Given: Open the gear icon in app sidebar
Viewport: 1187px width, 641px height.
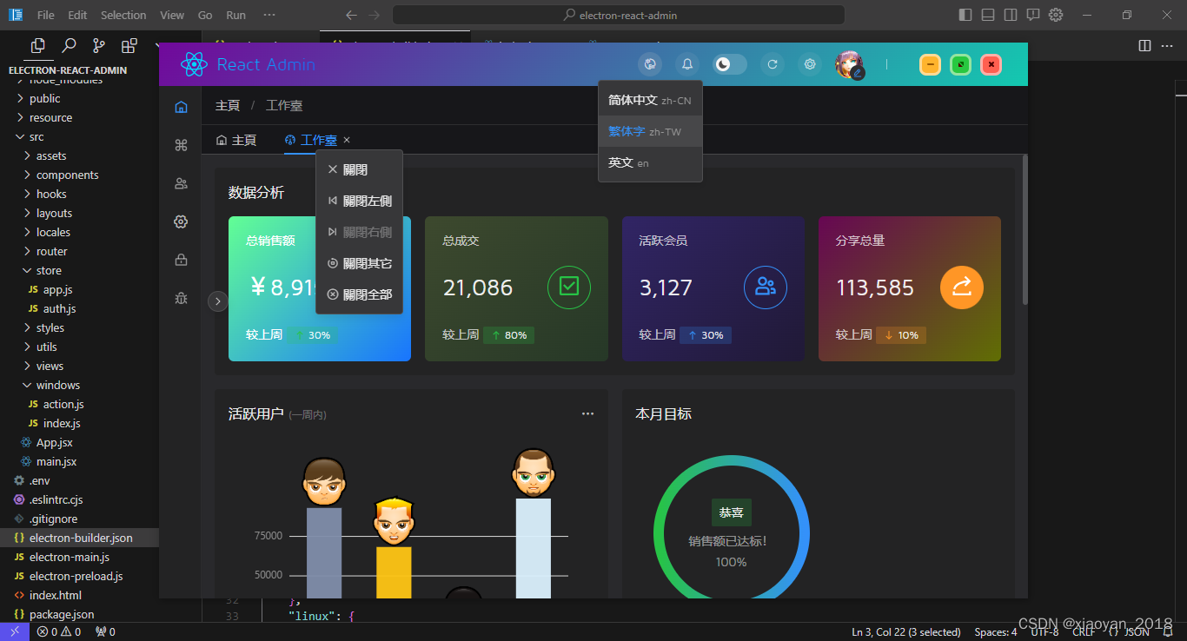Looking at the screenshot, I should pos(181,221).
